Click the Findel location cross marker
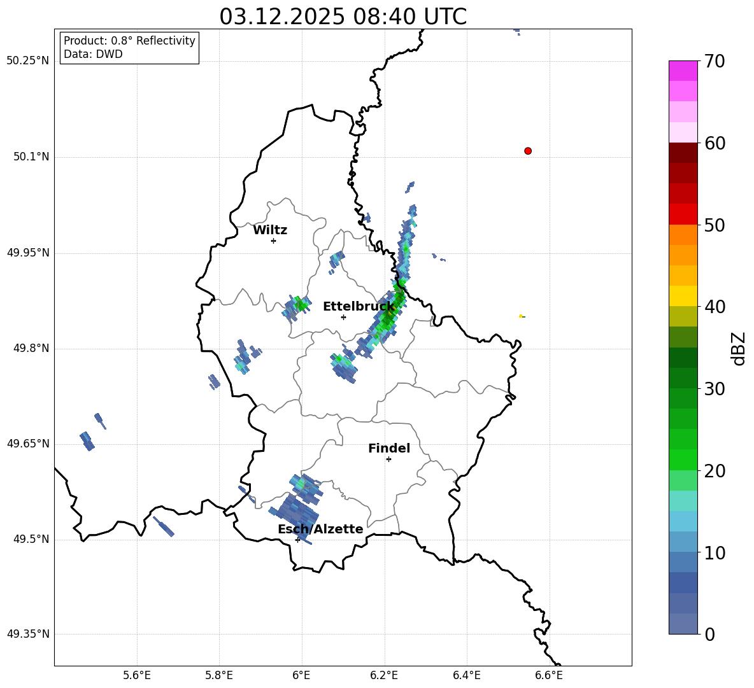The image size is (754, 688). pyautogui.click(x=388, y=460)
